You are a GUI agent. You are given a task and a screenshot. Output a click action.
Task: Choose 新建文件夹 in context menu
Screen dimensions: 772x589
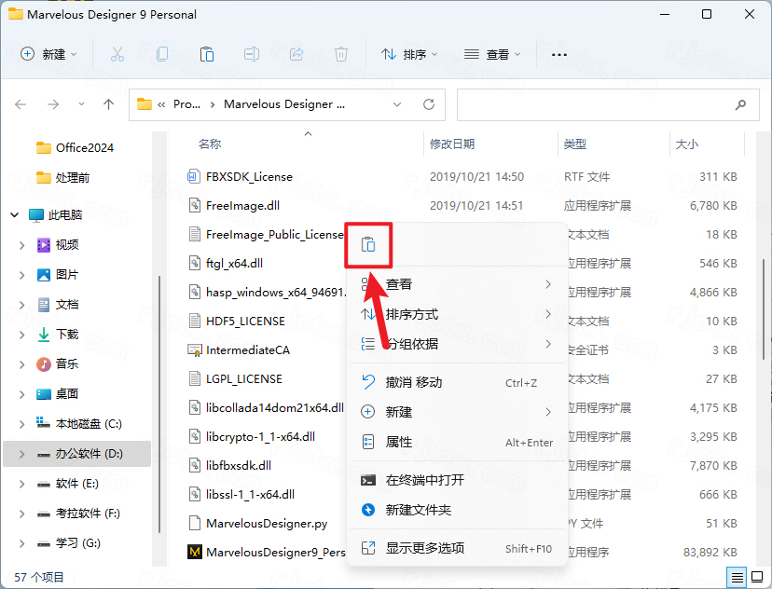click(x=457, y=510)
